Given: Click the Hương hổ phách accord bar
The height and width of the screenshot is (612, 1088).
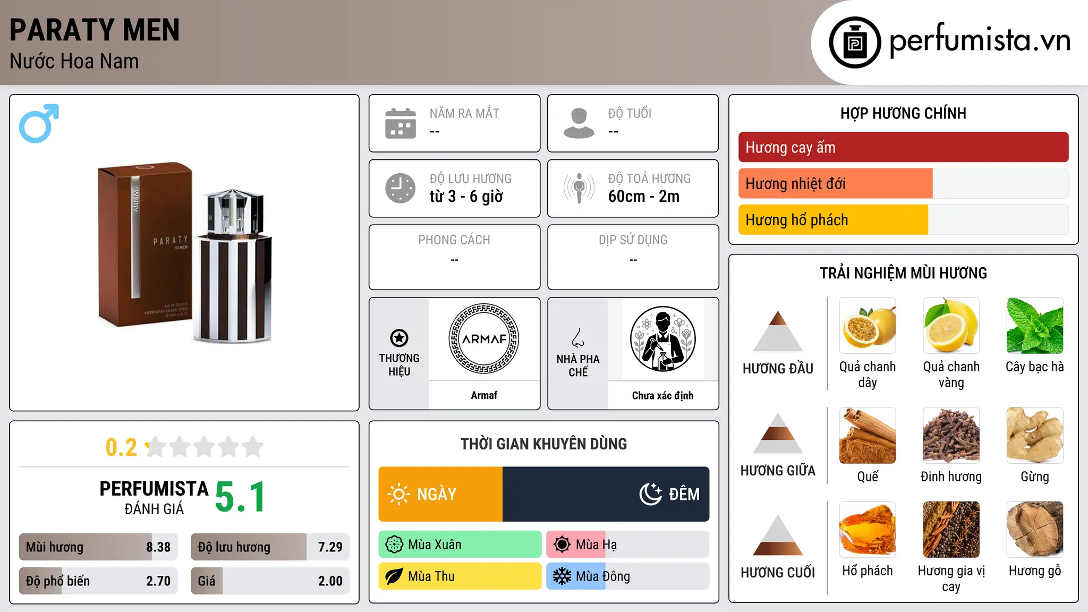Looking at the screenshot, I should point(903,219).
